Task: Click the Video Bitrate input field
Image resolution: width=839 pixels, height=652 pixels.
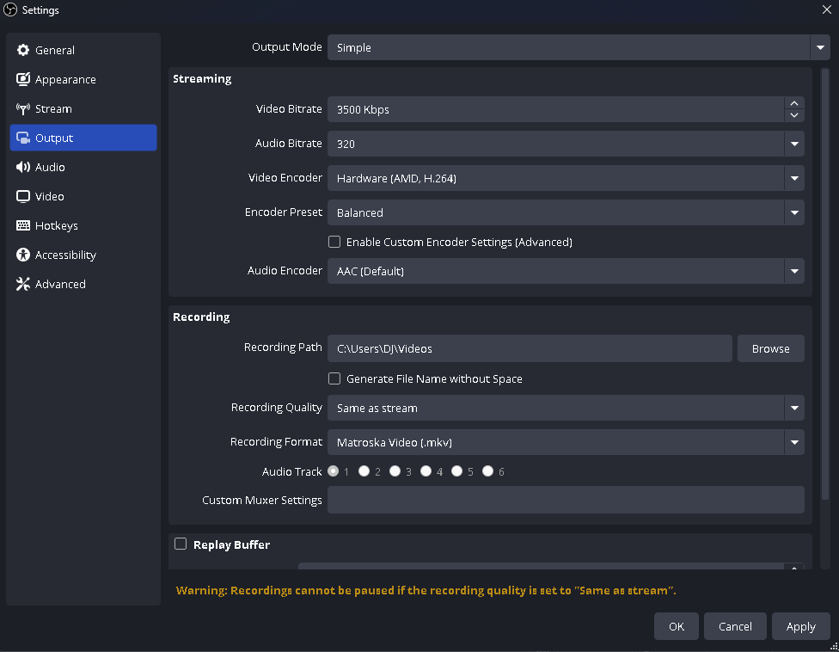Action: point(556,109)
